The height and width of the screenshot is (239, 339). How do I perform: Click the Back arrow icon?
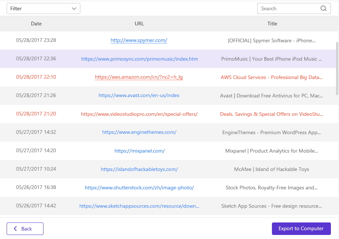[15, 229]
